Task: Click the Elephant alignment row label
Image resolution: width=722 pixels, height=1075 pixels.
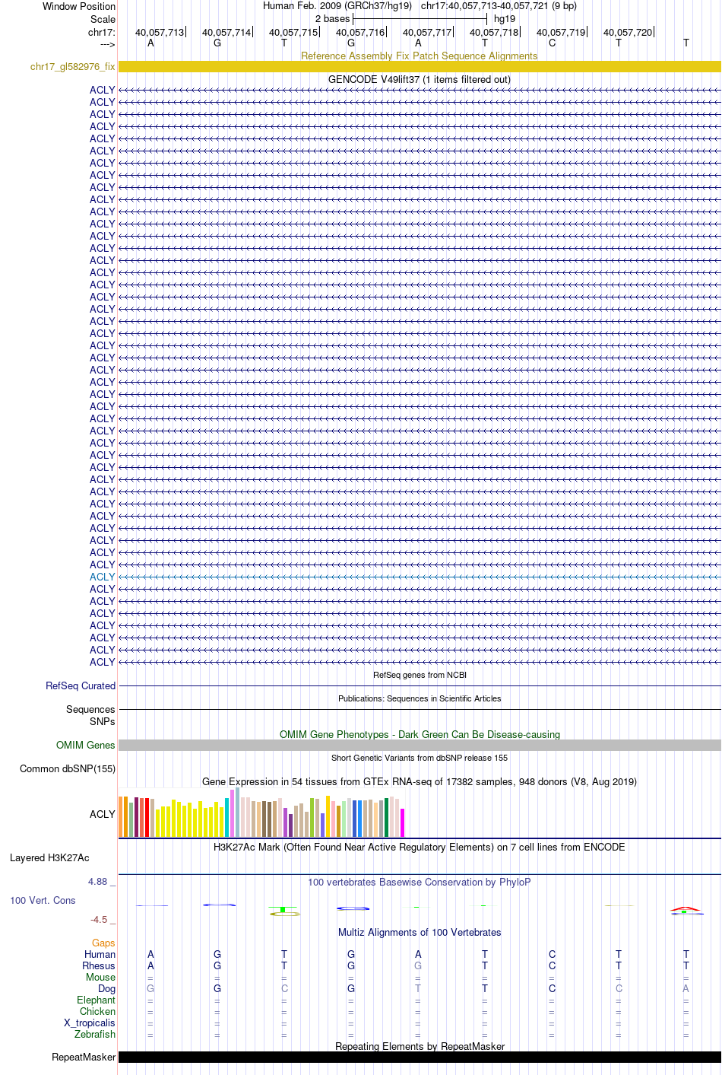Action: [96, 1000]
